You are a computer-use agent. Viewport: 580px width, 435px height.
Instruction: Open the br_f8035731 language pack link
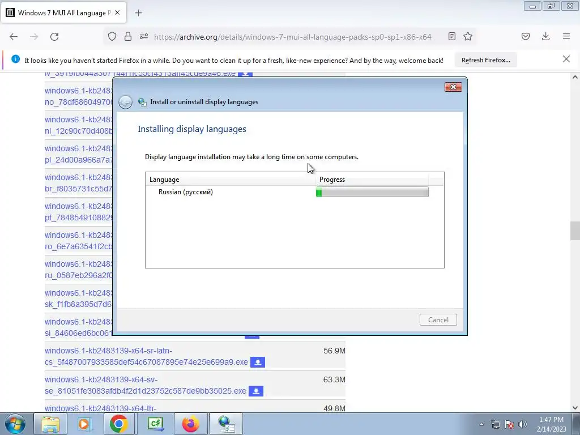78,183
